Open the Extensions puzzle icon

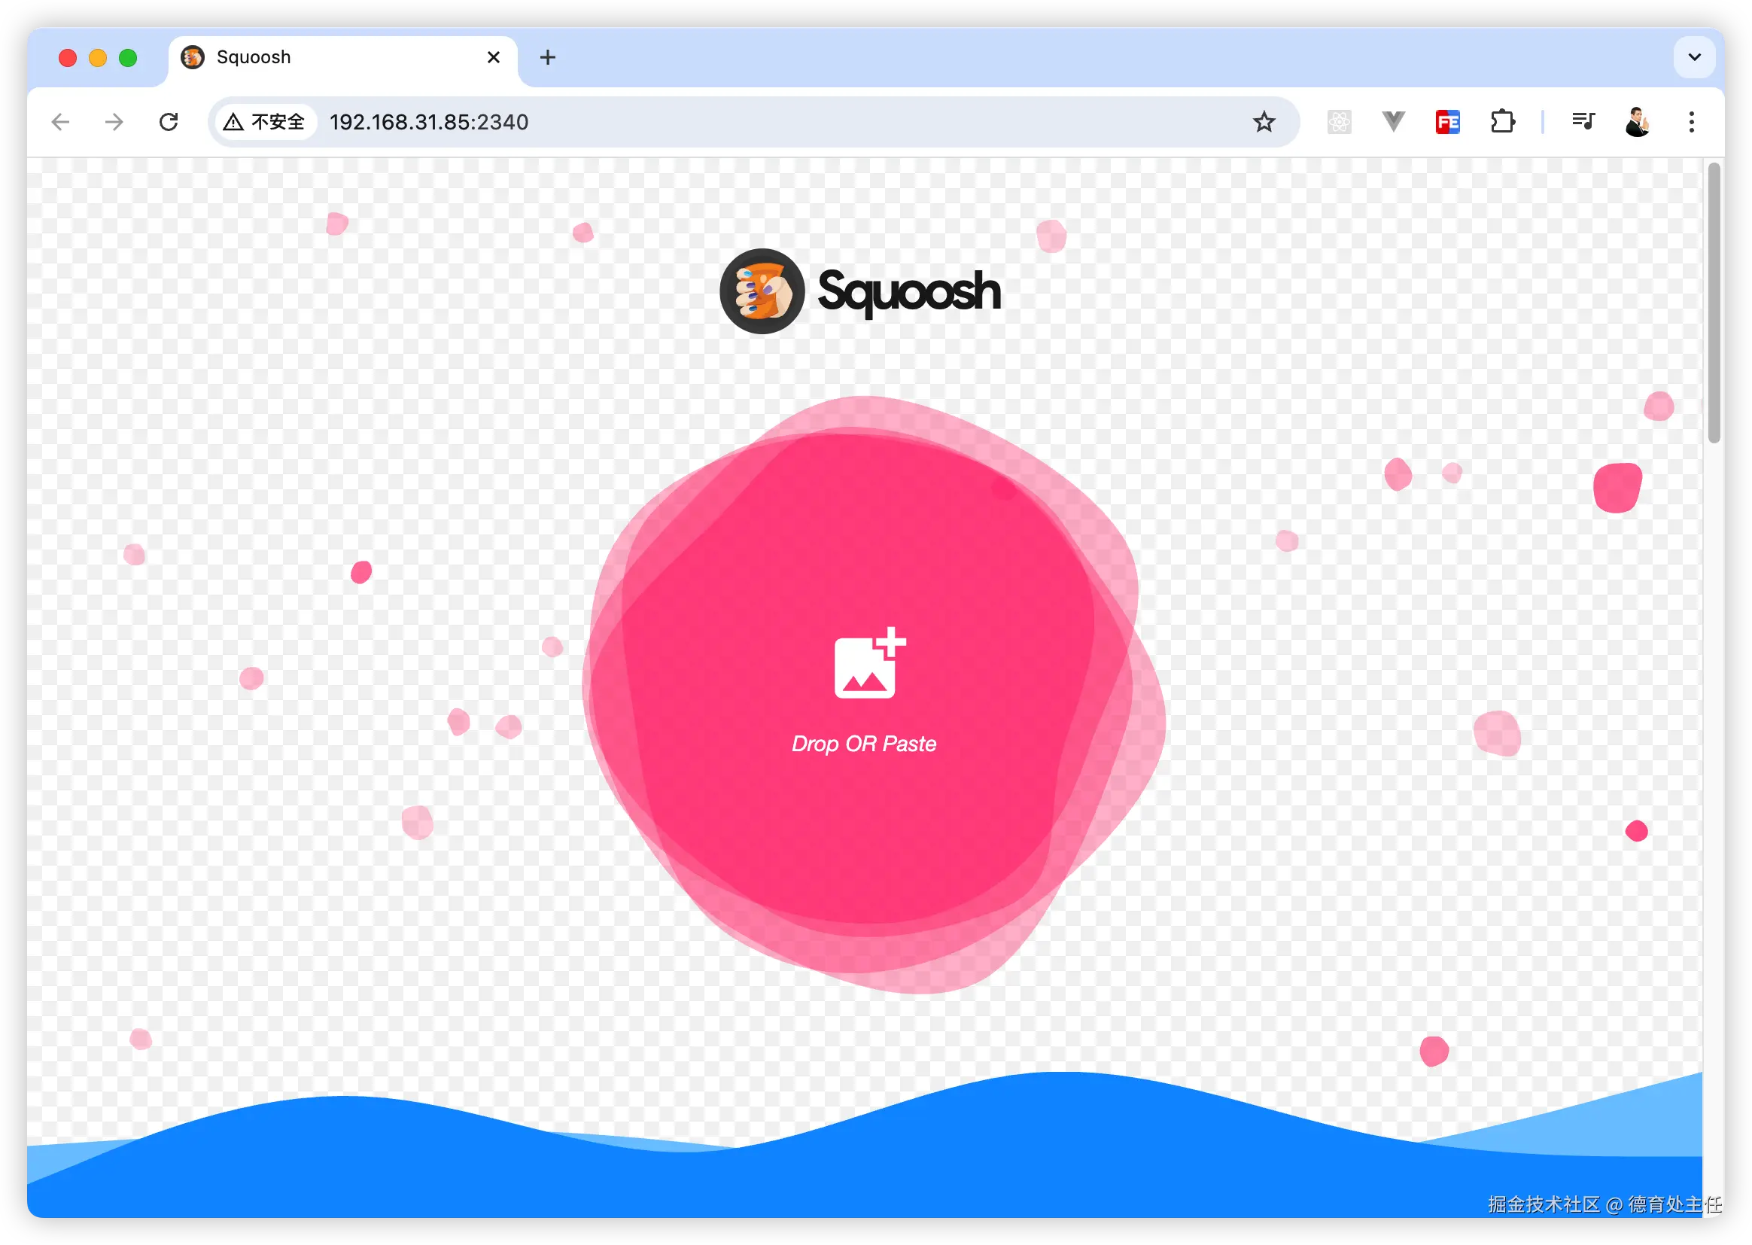pyautogui.click(x=1502, y=122)
